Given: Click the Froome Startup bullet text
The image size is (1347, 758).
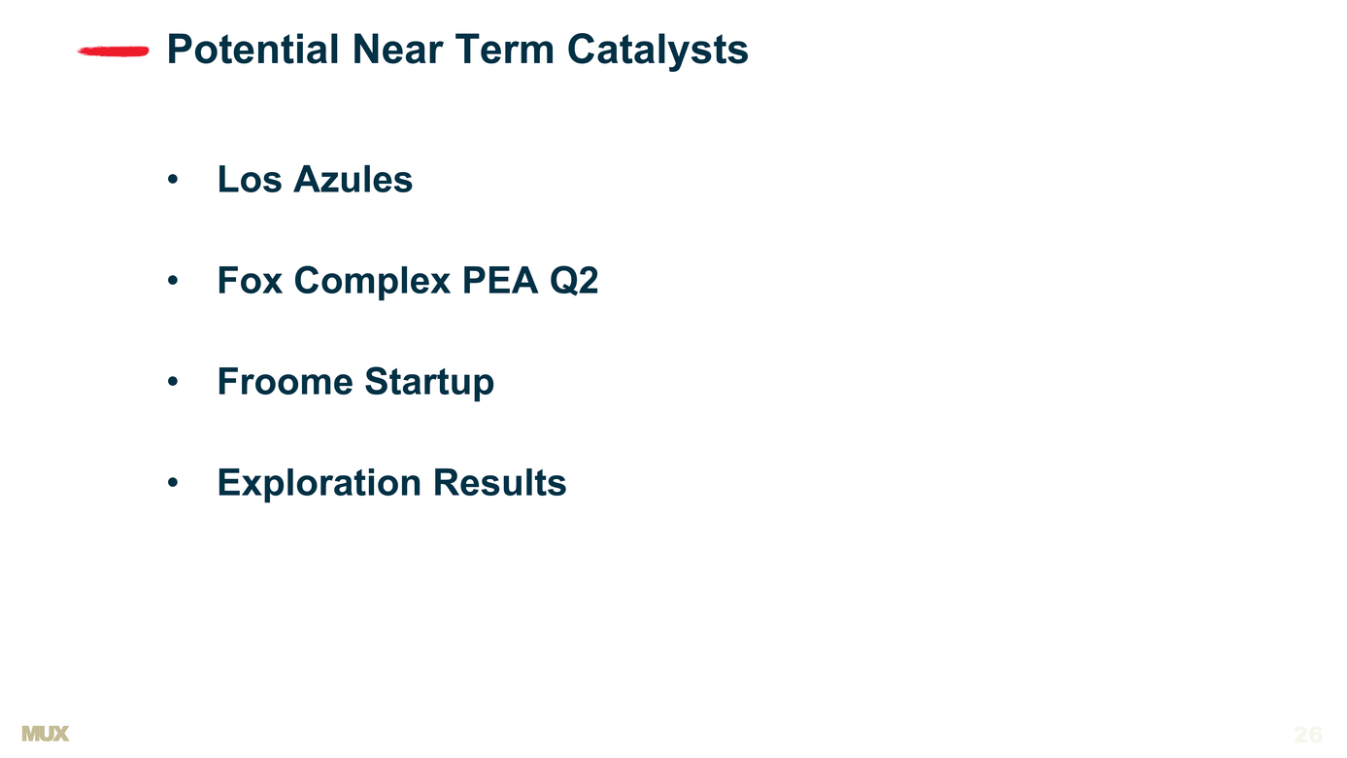Looking at the screenshot, I should click(355, 382).
